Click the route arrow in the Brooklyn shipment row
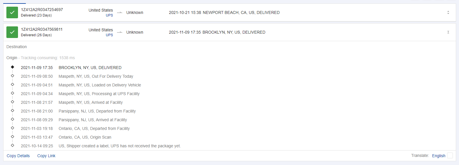 pos(120,32)
